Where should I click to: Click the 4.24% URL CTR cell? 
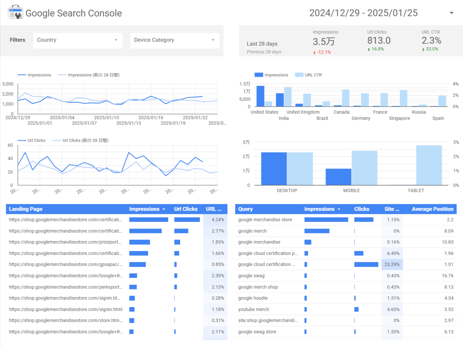tap(215, 220)
